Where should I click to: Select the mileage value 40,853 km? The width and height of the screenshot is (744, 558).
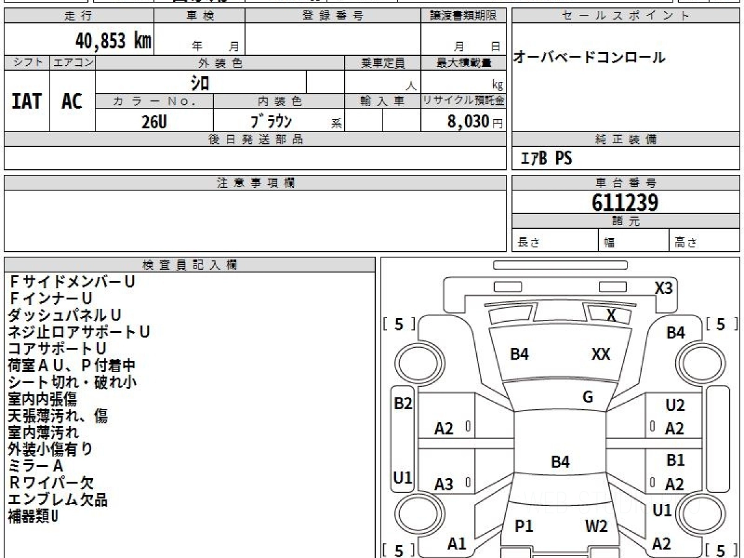tap(113, 41)
